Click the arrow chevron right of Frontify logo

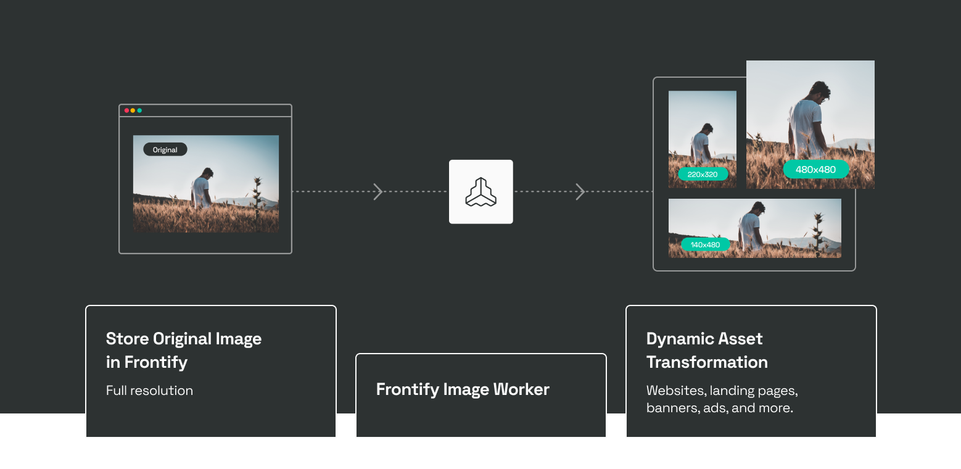(580, 192)
